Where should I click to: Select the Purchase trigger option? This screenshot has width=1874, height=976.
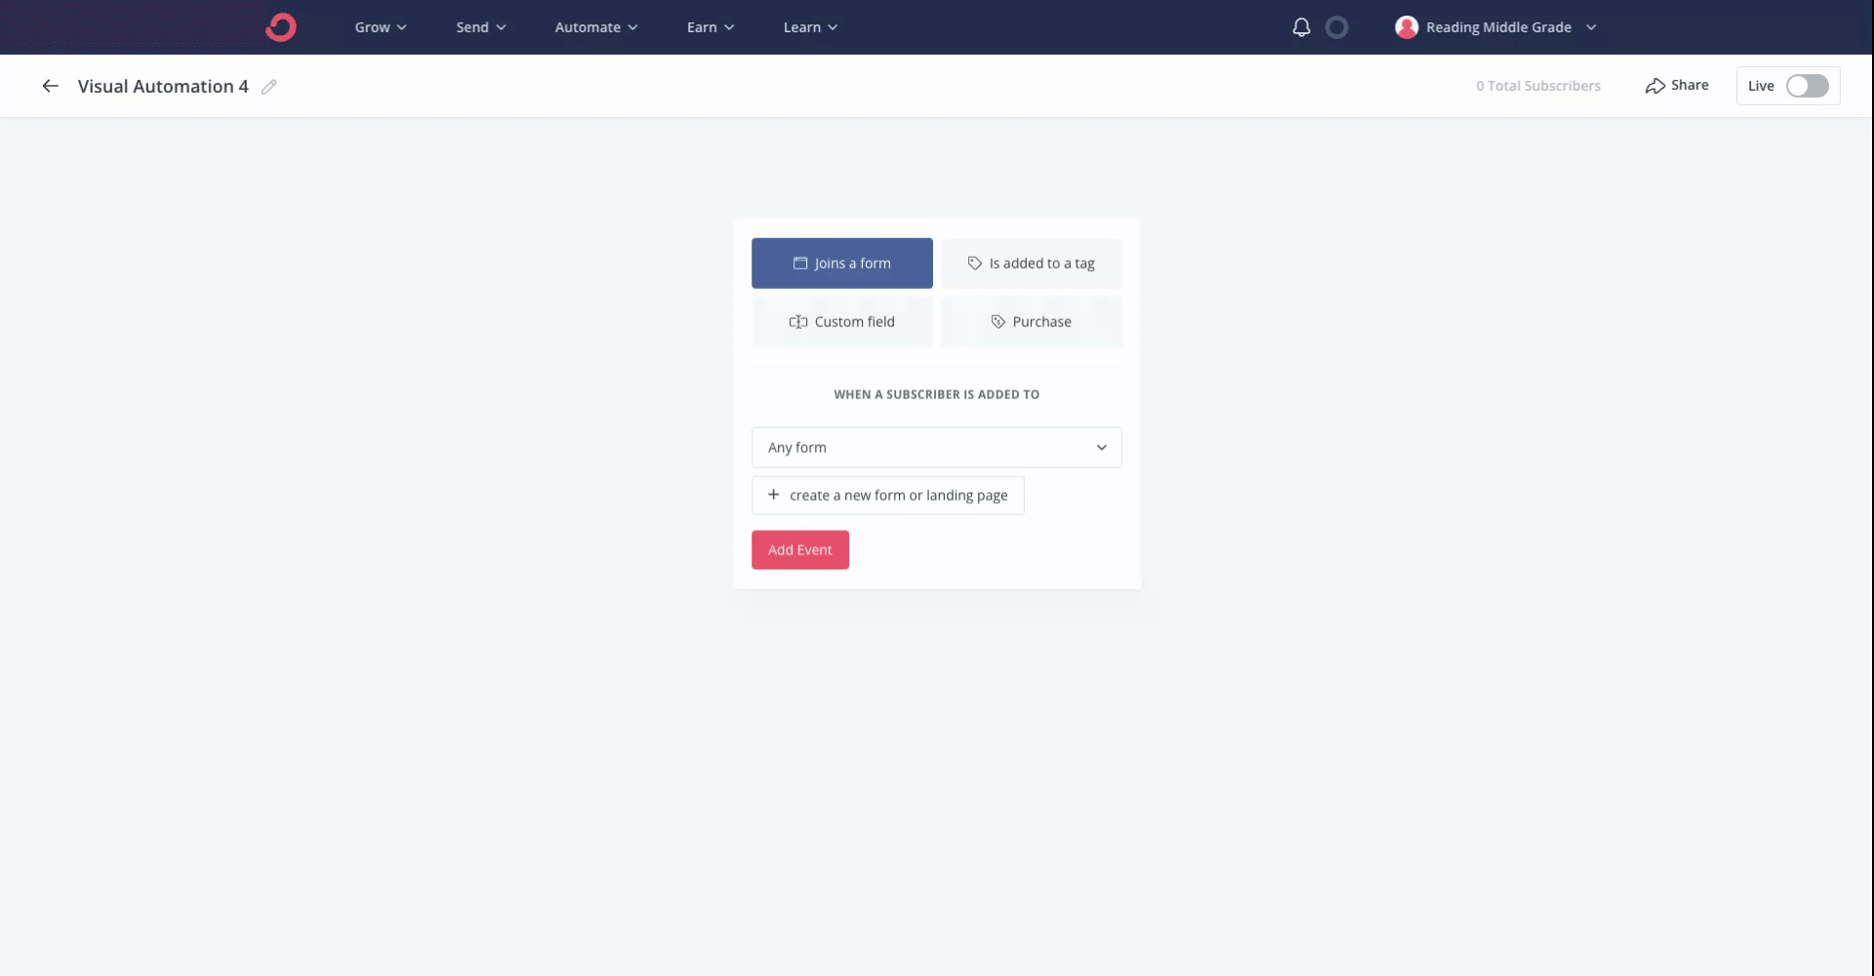point(1031,322)
